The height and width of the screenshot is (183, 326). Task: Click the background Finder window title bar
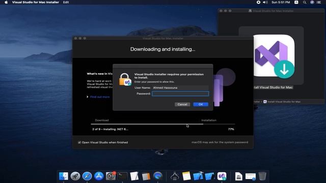point(271,11)
